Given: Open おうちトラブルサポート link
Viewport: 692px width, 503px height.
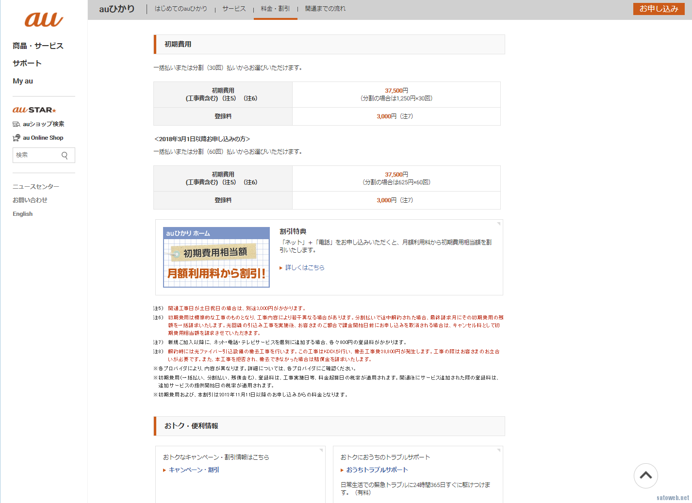Looking at the screenshot, I should coord(377,470).
